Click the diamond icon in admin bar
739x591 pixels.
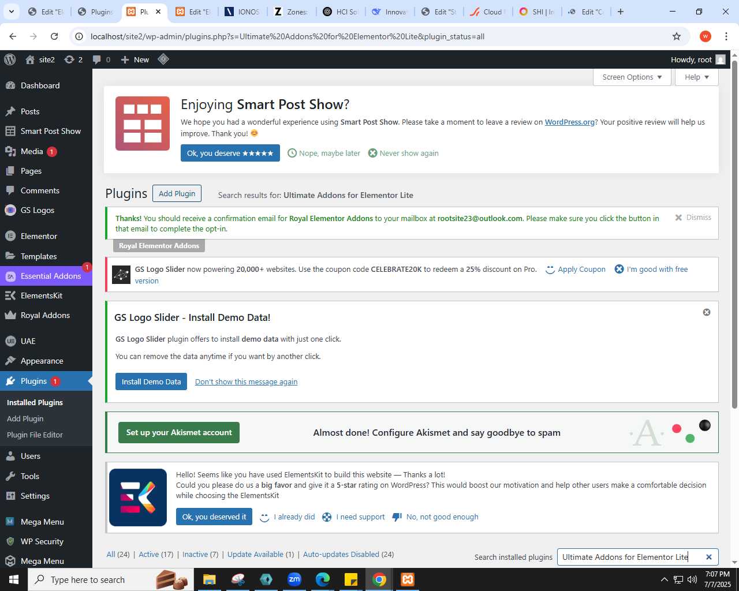click(x=163, y=59)
